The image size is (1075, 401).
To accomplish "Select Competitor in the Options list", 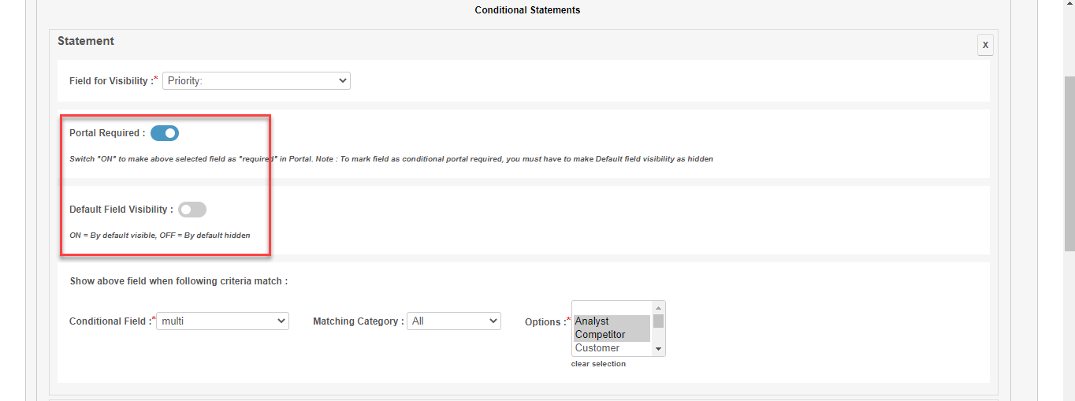I will (x=611, y=335).
